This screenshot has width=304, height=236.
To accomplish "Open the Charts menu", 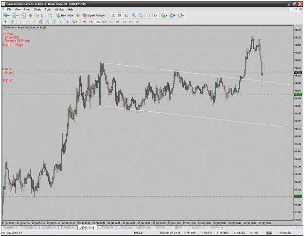I will click(x=37, y=9).
